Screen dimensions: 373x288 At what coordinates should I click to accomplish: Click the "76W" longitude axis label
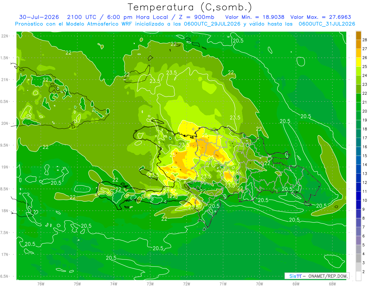(x=41, y=284)
